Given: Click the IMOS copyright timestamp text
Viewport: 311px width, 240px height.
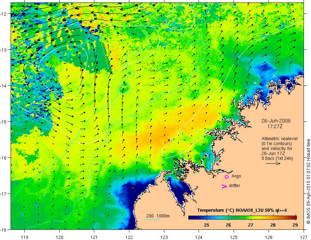Looking at the screenshot, I should coord(308,181).
